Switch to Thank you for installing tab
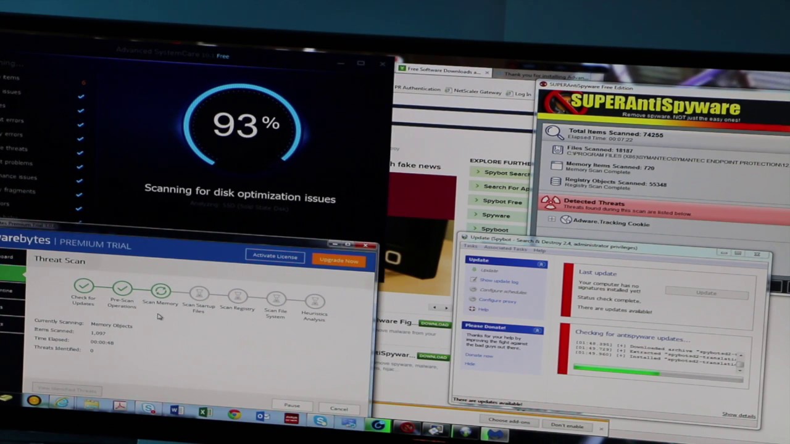Image resolution: width=790 pixels, height=444 pixels. coord(536,76)
